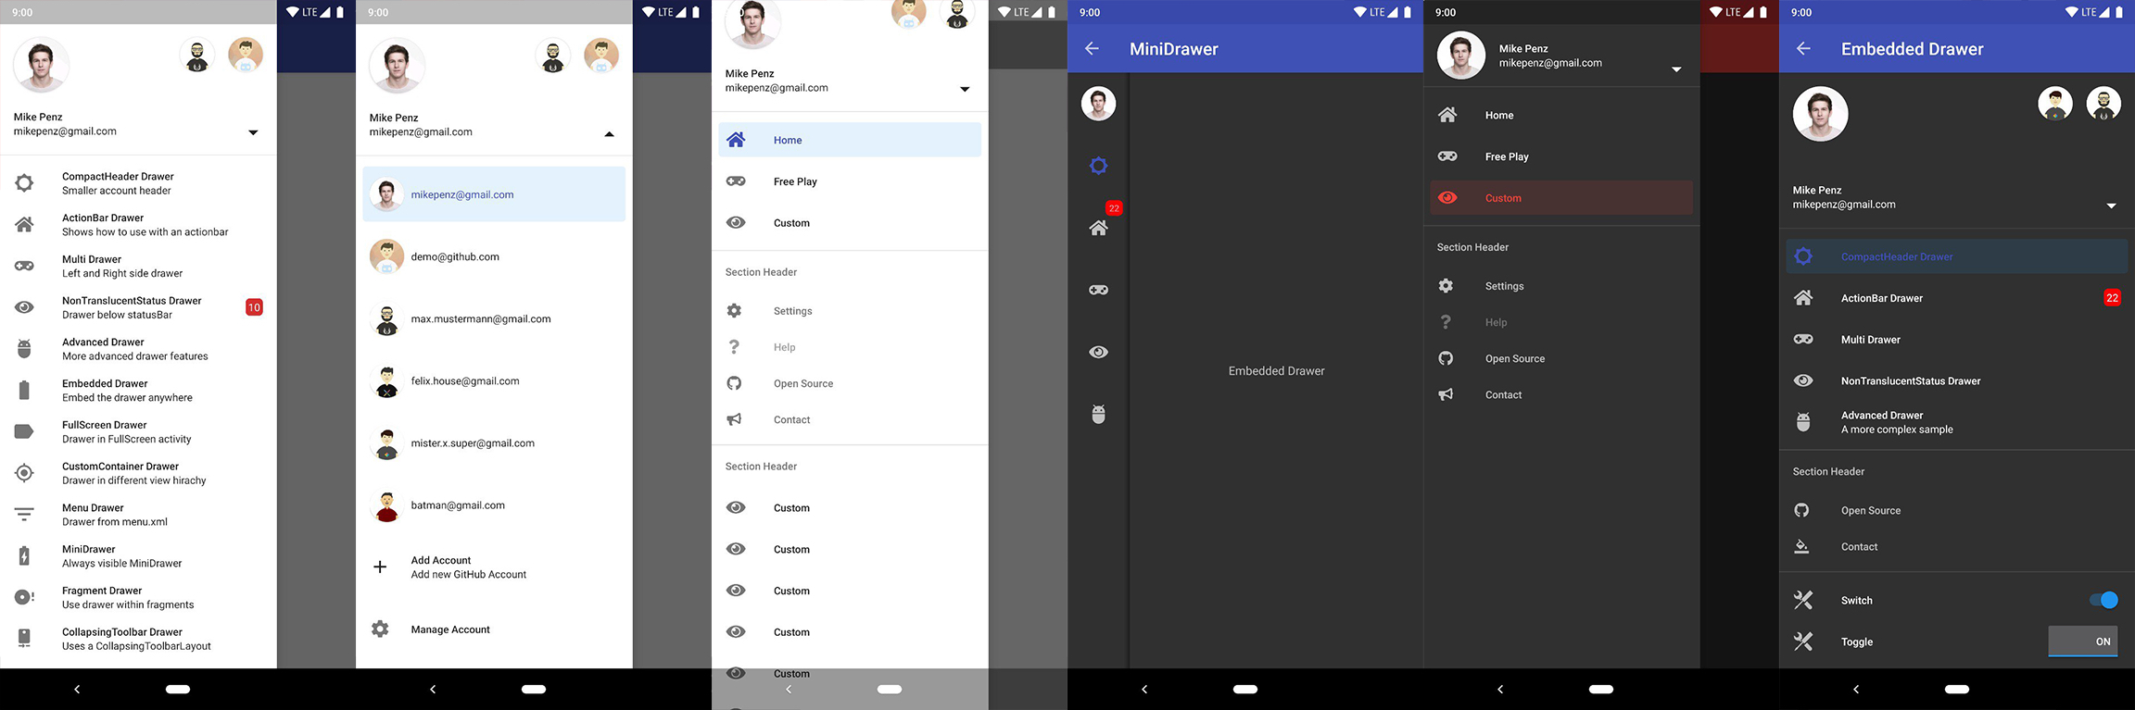Toggle the ON button in Toggle row

(2083, 641)
